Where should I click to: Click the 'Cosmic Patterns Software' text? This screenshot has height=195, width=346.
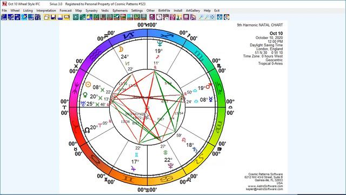265,174
